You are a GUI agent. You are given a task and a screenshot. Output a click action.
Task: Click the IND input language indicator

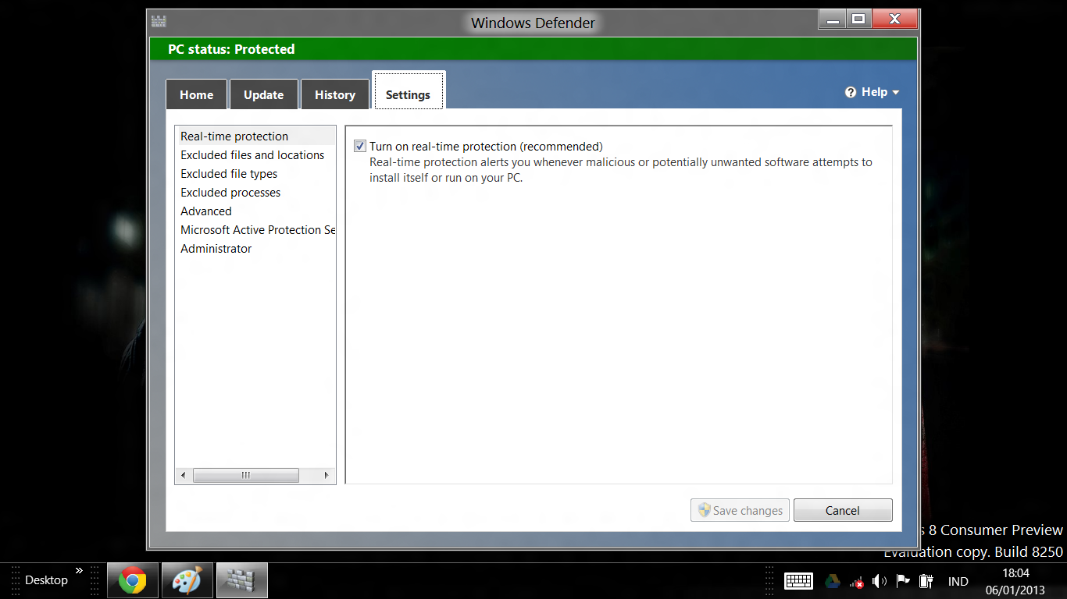click(958, 582)
